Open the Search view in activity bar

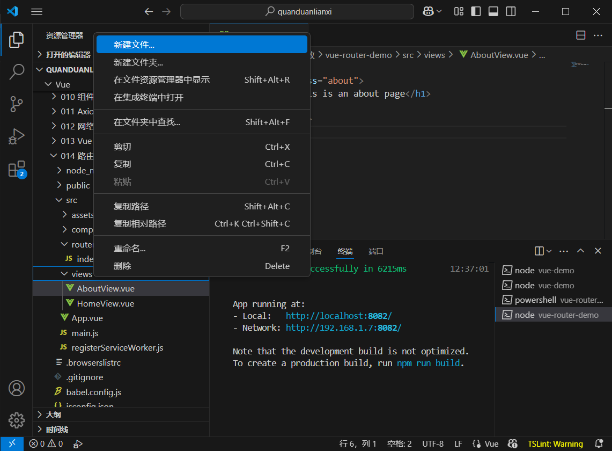(x=17, y=71)
